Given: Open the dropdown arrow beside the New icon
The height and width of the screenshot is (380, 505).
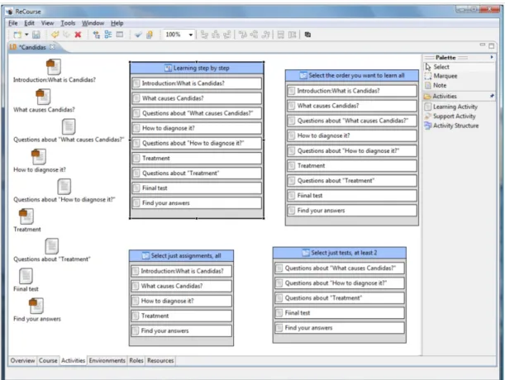Looking at the screenshot, I should 26,35.
